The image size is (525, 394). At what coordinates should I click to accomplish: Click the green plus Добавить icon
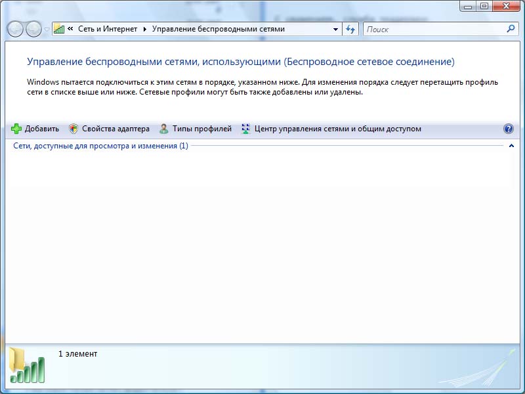16,129
